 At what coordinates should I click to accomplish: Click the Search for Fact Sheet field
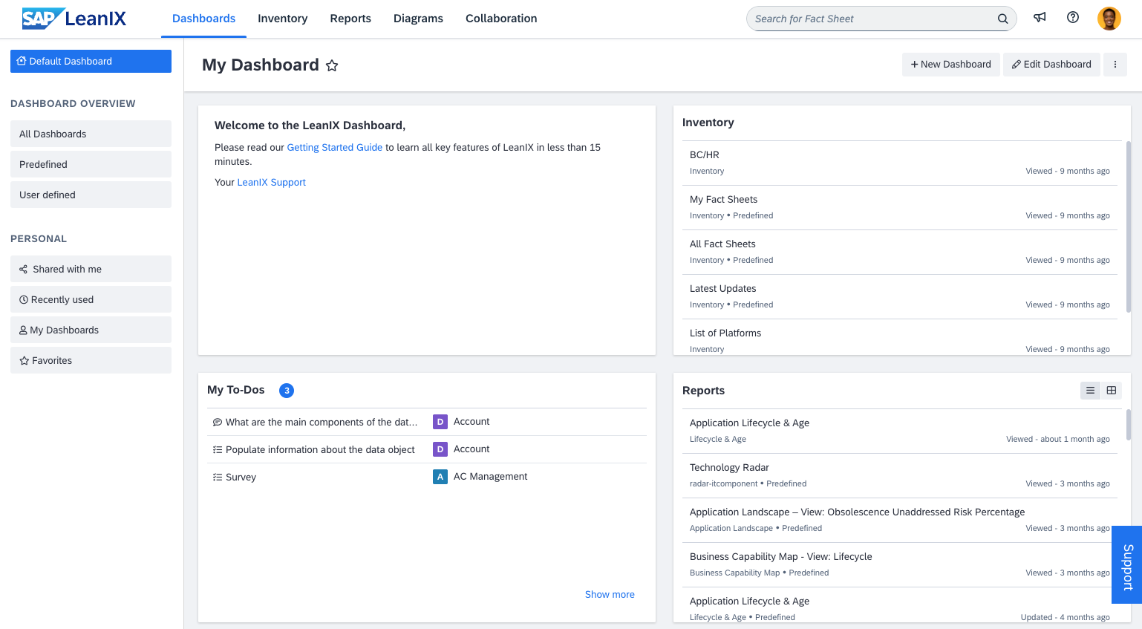click(881, 19)
